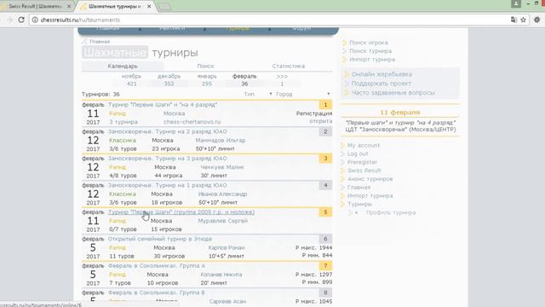Open Турнир на 1 разряд ЮАО link

tap(167, 185)
